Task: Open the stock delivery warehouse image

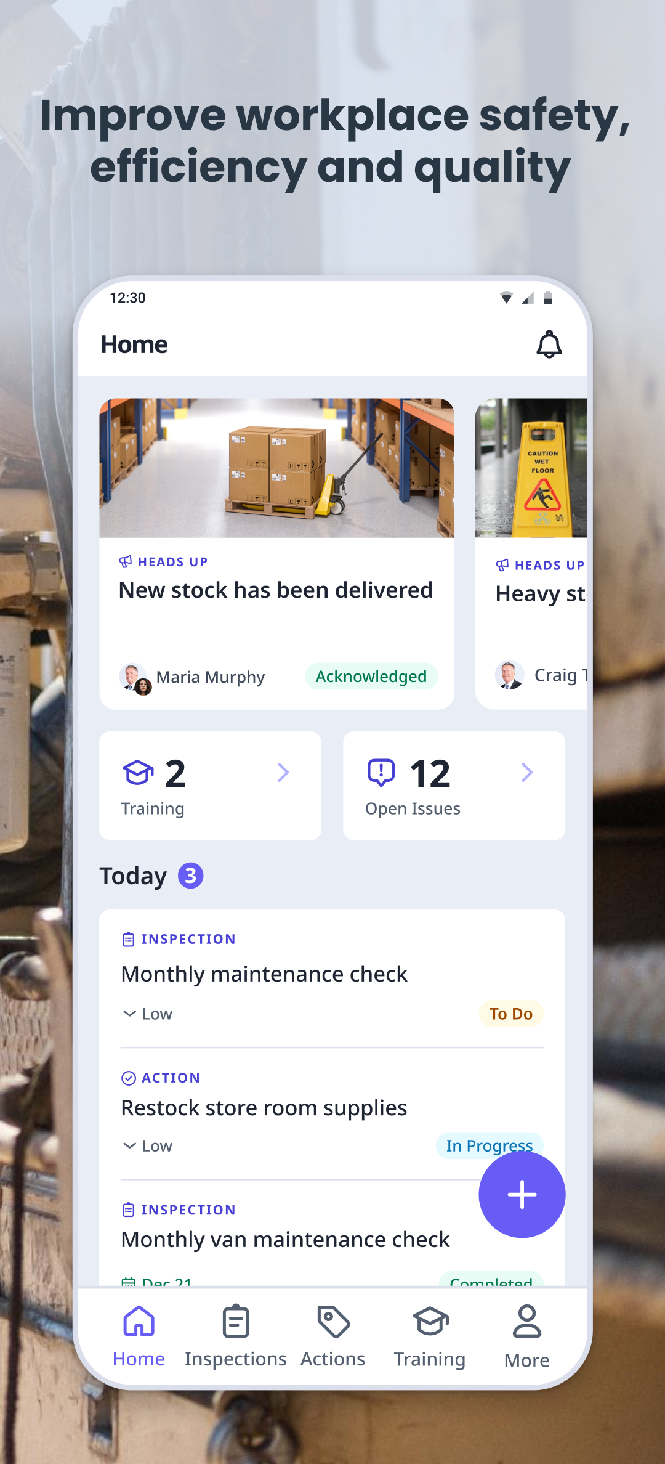Action: pos(276,468)
